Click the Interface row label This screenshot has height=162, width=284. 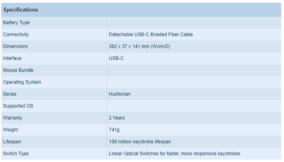12,58
